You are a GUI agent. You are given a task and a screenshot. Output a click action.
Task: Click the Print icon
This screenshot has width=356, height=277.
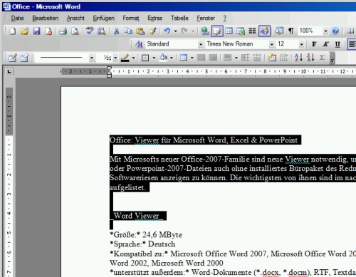click(63, 31)
